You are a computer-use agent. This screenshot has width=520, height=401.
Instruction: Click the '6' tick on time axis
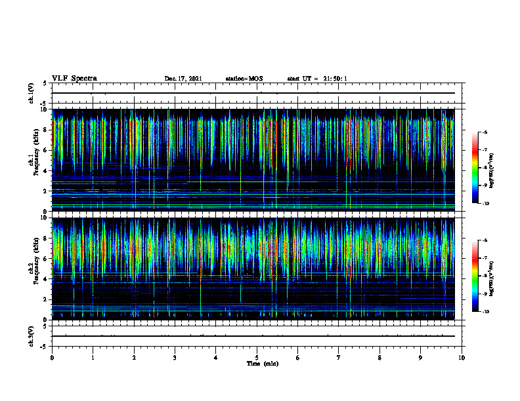(298, 358)
